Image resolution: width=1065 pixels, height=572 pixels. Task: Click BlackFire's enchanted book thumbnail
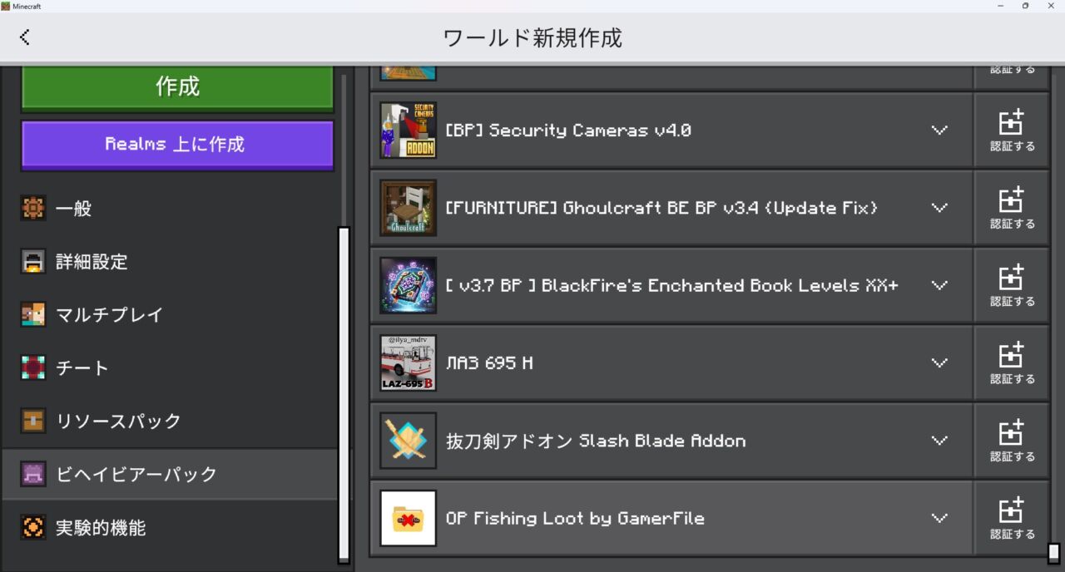pos(408,285)
